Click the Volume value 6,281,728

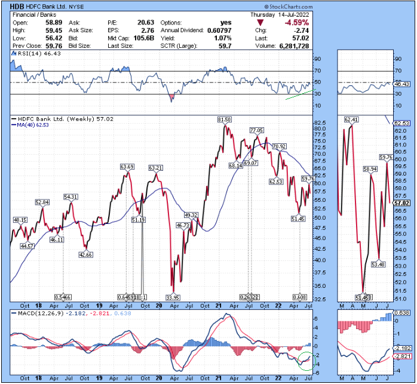[x=294, y=46]
